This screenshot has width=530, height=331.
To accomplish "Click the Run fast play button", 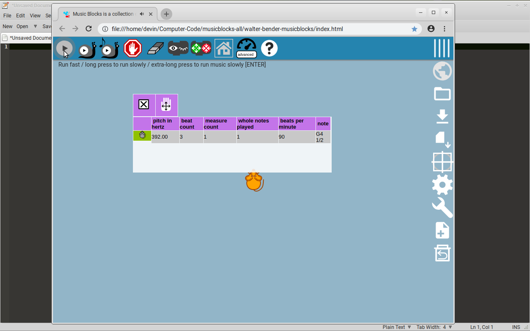I will click(x=65, y=49).
